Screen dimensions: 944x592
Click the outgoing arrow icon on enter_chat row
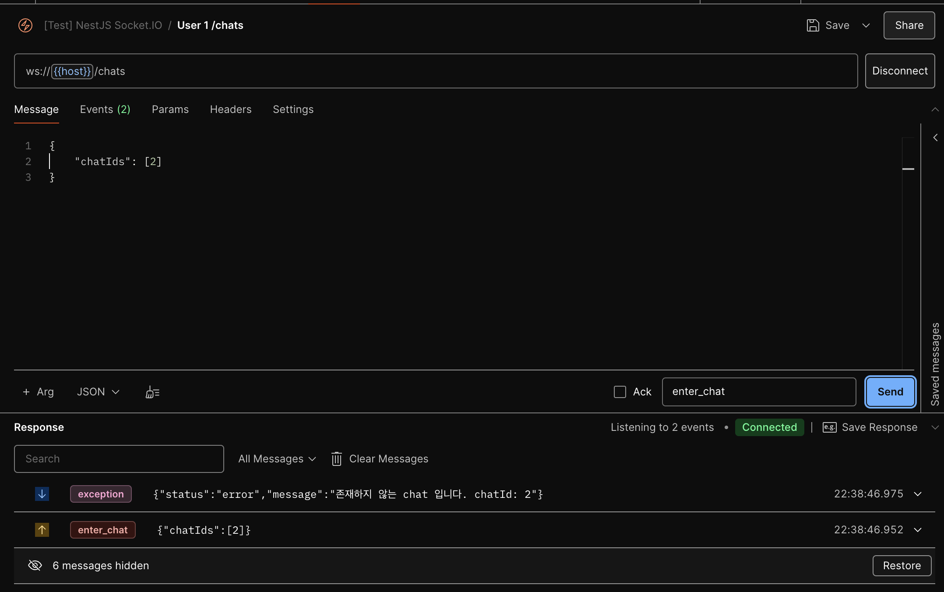pyautogui.click(x=42, y=530)
